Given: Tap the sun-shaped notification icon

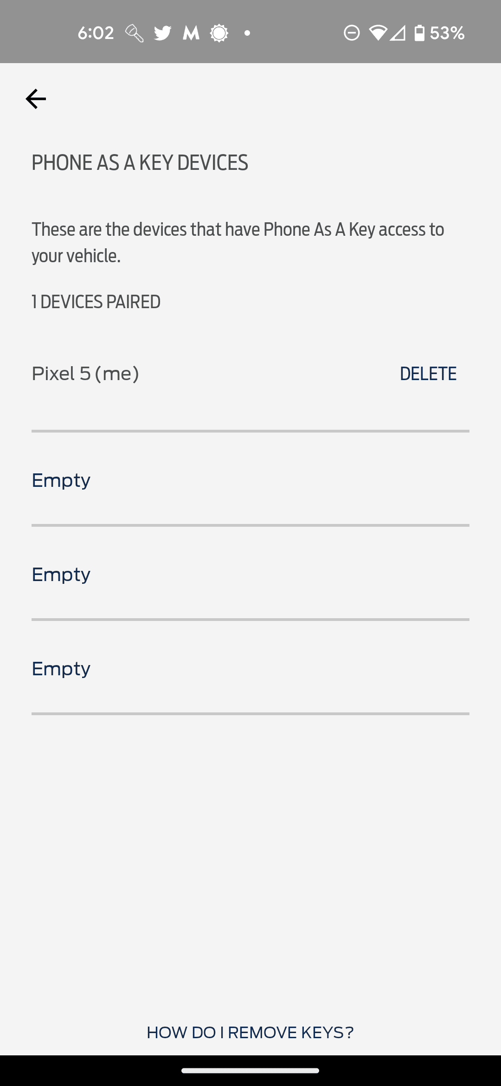Looking at the screenshot, I should click(x=219, y=33).
